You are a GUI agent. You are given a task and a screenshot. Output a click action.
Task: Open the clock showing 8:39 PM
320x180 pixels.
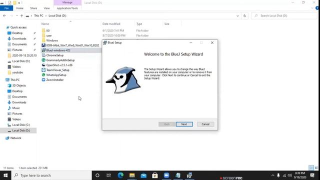[300, 175]
